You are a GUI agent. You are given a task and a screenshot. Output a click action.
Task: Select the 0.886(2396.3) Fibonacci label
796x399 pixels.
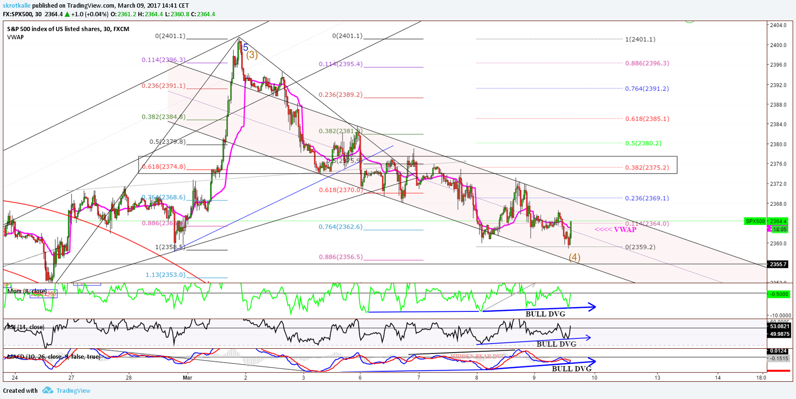coord(647,63)
